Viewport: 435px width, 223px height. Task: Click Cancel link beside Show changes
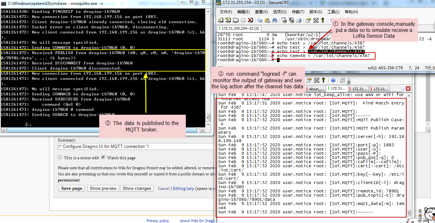tap(164, 189)
